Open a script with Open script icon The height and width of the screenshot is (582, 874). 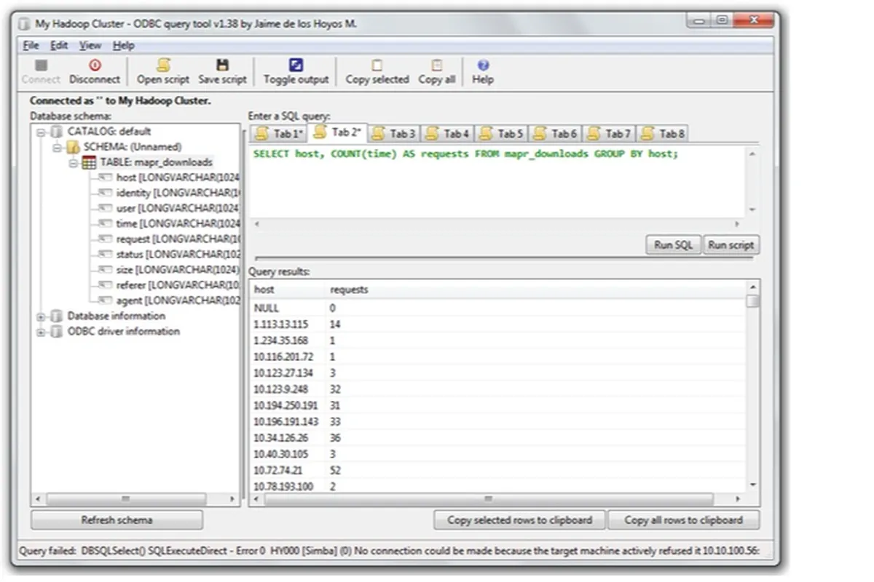pos(163,65)
